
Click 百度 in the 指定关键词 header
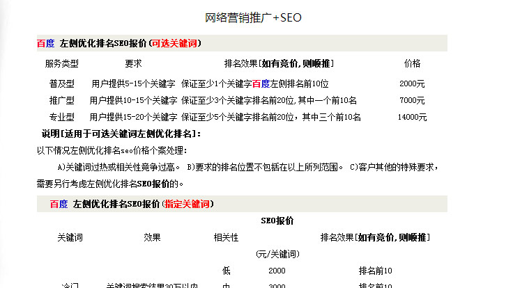coord(59,204)
